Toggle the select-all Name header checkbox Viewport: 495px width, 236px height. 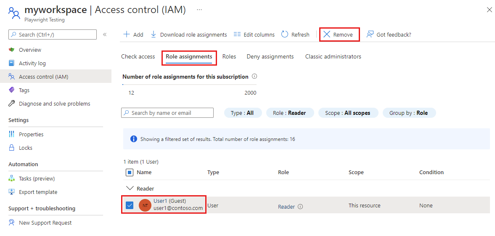coord(130,172)
